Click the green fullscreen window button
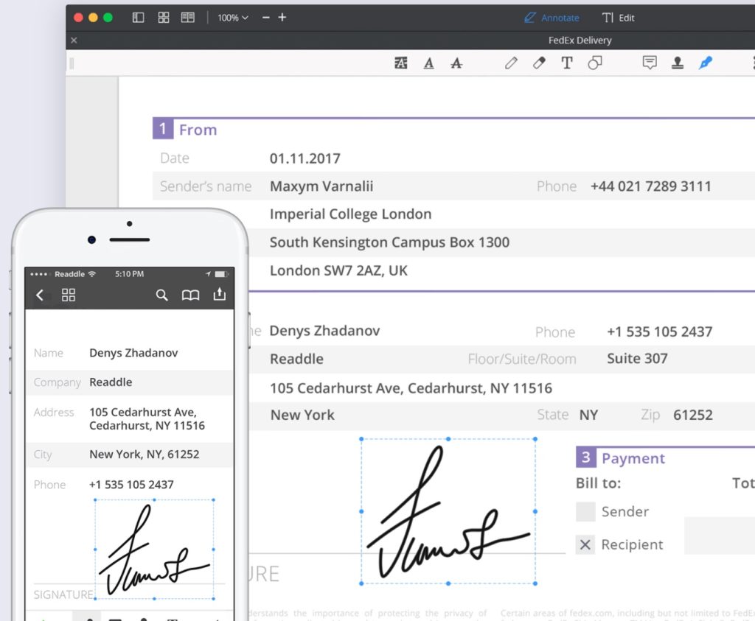 click(x=108, y=18)
